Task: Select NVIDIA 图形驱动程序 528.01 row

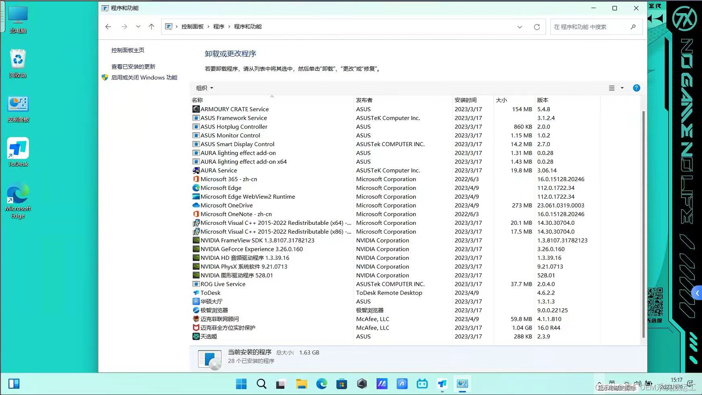Action: [396, 275]
